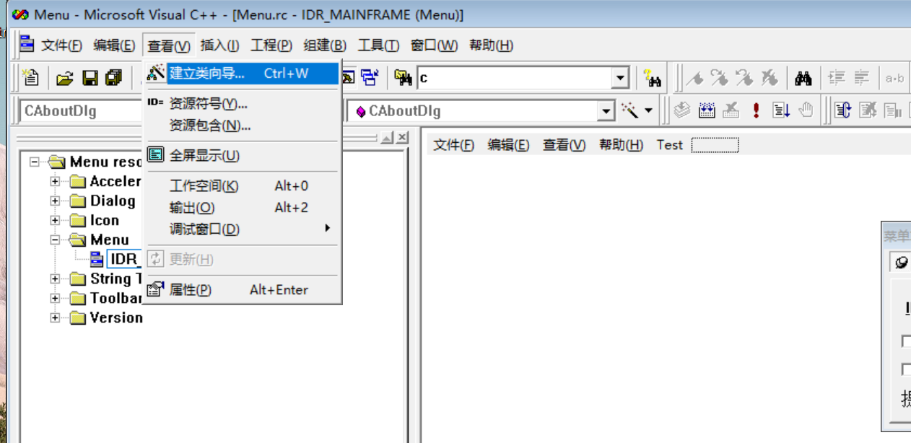Click the Restart debugger toolbar icon

(843, 110)
